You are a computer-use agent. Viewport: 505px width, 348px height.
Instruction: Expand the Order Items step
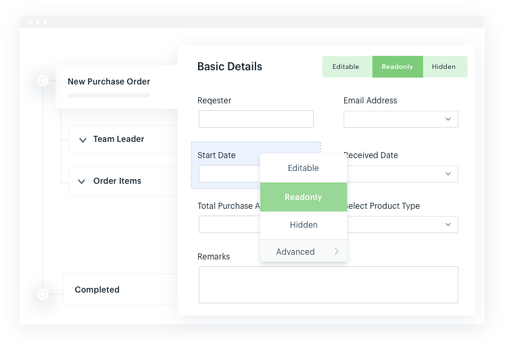[123, 181]
